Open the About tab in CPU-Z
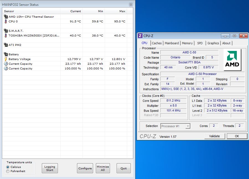This screenshot has width=249, height=179. 226,43
